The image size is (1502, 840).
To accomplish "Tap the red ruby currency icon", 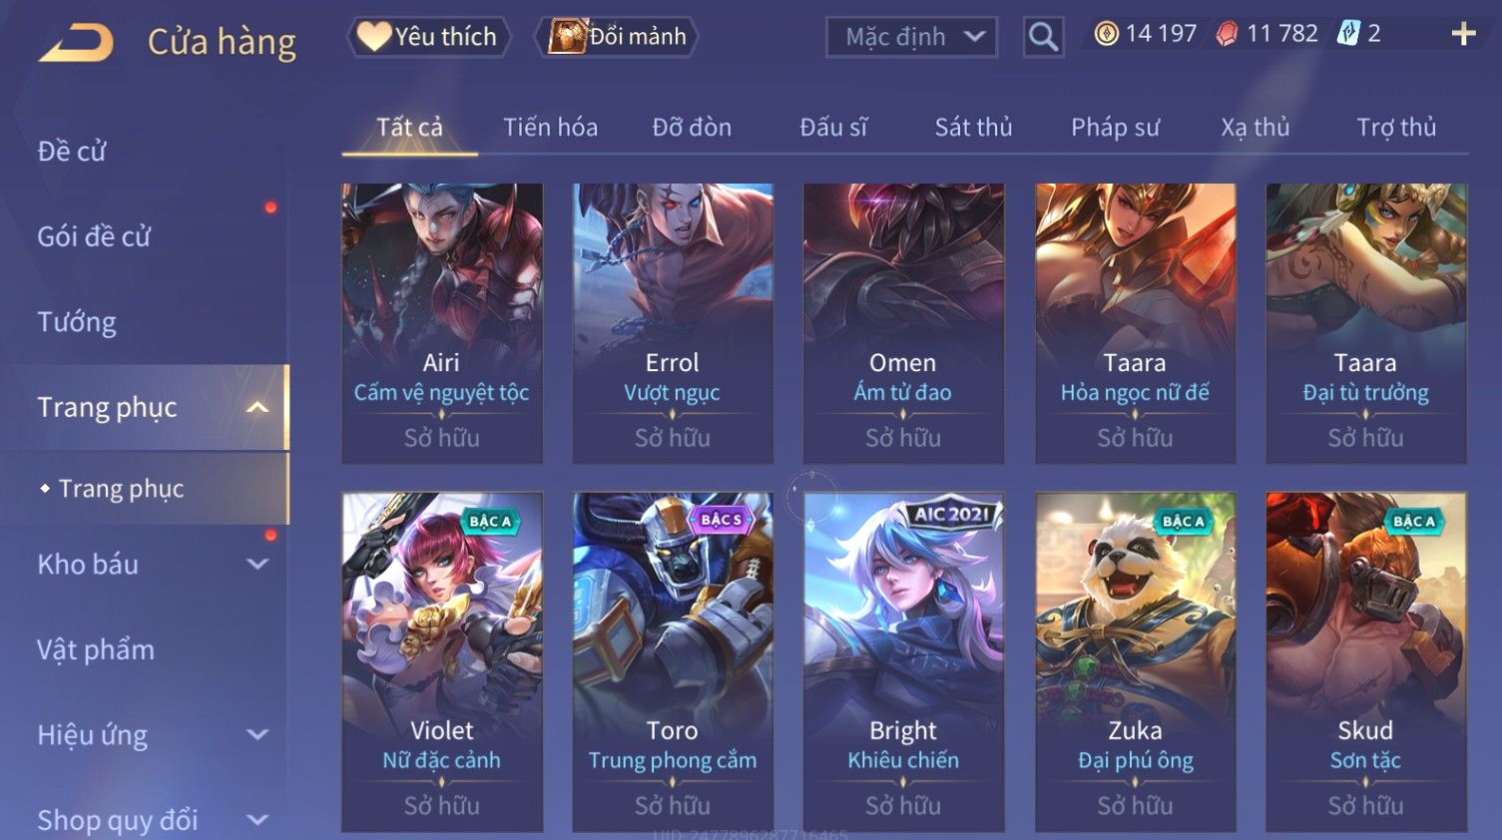I will [1227, 34].
